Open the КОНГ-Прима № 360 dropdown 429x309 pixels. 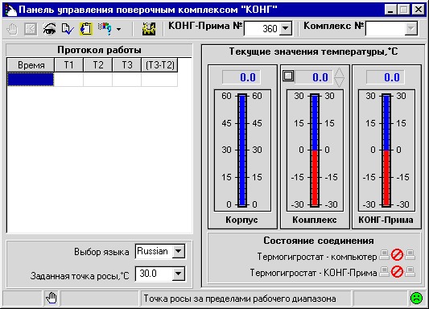pos(286,28)
